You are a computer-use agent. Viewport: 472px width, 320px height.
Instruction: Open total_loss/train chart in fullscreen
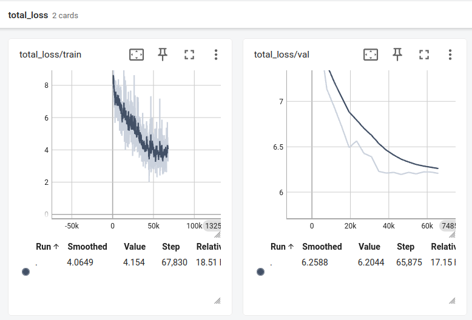189,55
